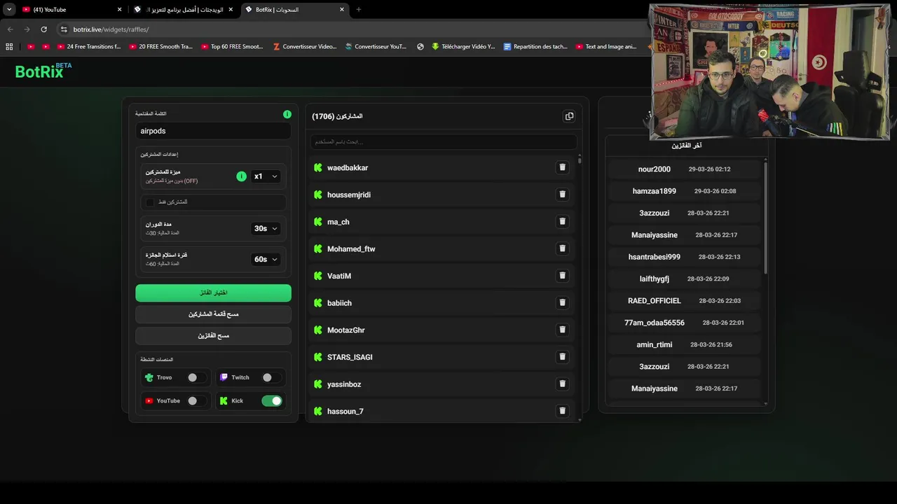897x504 pixels.
Task: Open new browser tab with plus icon
Action: (x=359, y=10)
